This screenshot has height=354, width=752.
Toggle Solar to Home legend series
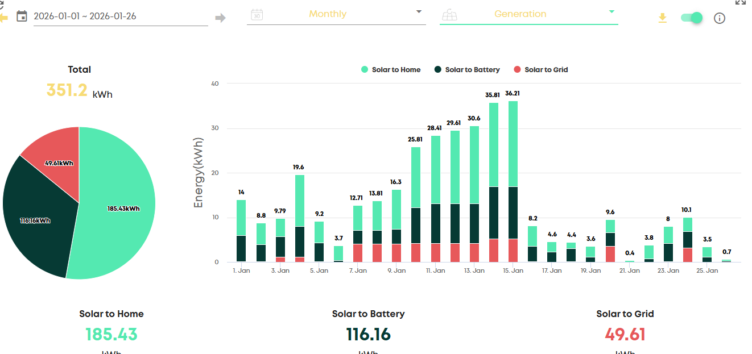(391, 70)
